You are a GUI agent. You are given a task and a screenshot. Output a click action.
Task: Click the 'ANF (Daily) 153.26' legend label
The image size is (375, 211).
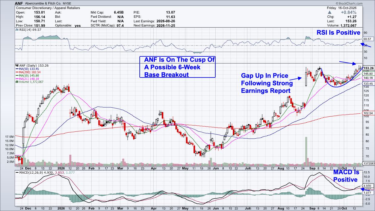point(34,65)
